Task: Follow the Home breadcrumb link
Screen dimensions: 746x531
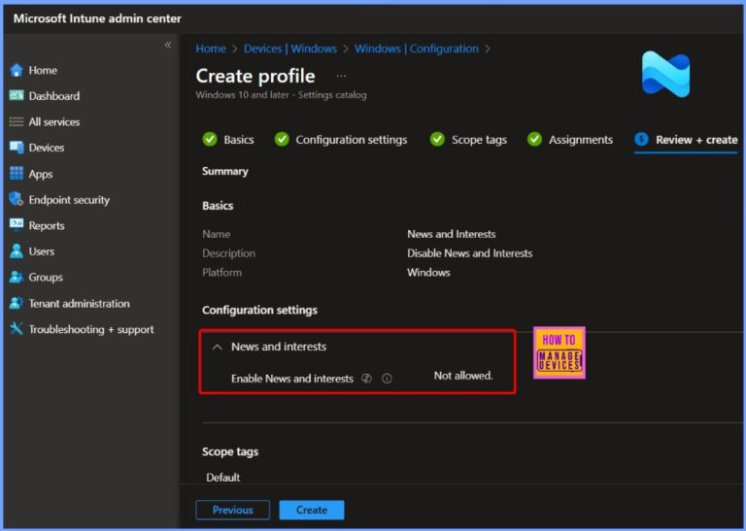Action: tap(211, 49)
